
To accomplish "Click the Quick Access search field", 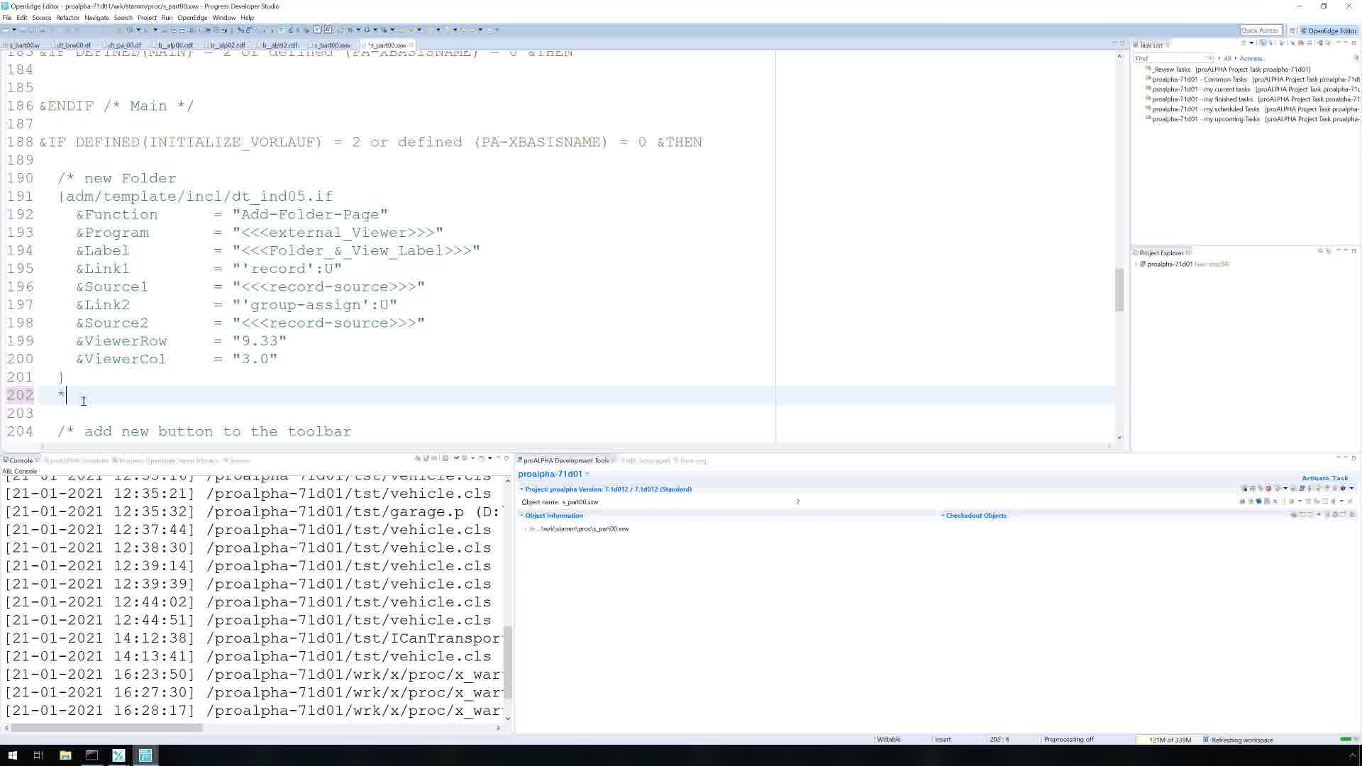I will pos(1260,30).
